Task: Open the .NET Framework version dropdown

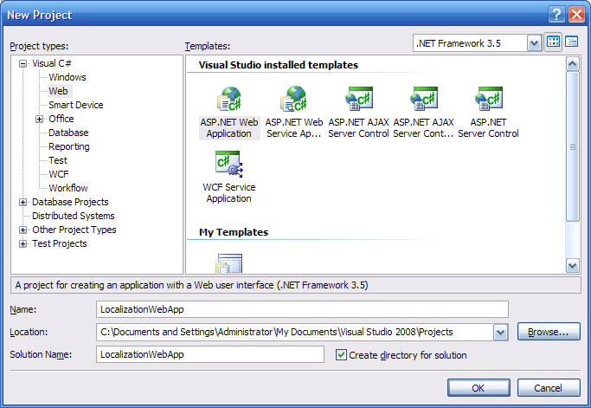Action: coord(534,43)
